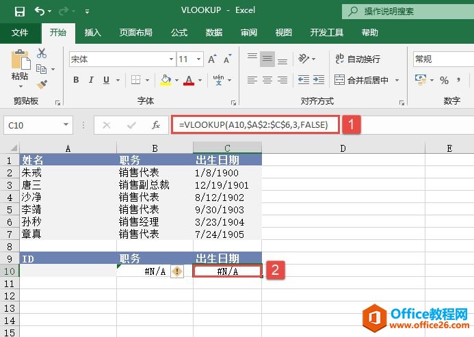The image size is (474, 337).
Task: Click the Cancel X formula icon
Action: point(107,125)
